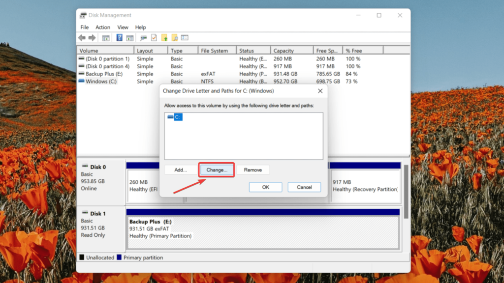Click the Back navigation arrow in the toolbar

pos(82,38)
